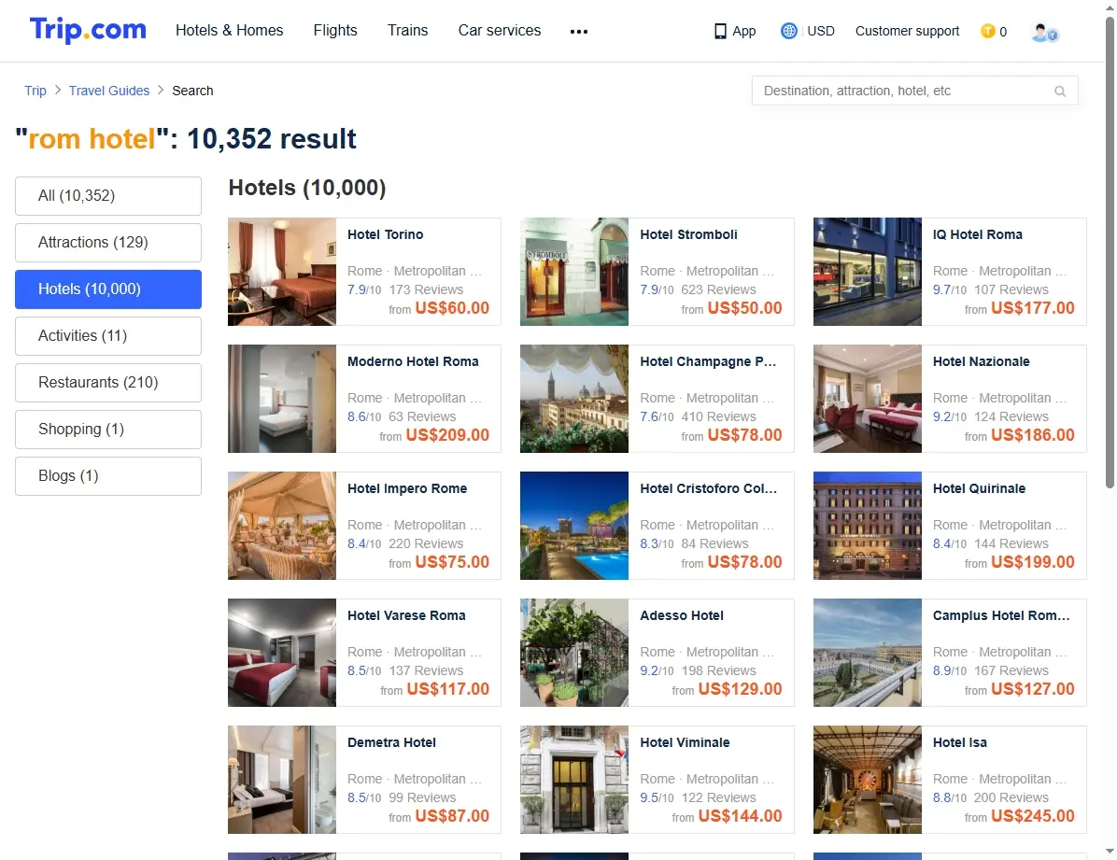
Task: Open the USD currency selector
Action: [x=821, y=31]
